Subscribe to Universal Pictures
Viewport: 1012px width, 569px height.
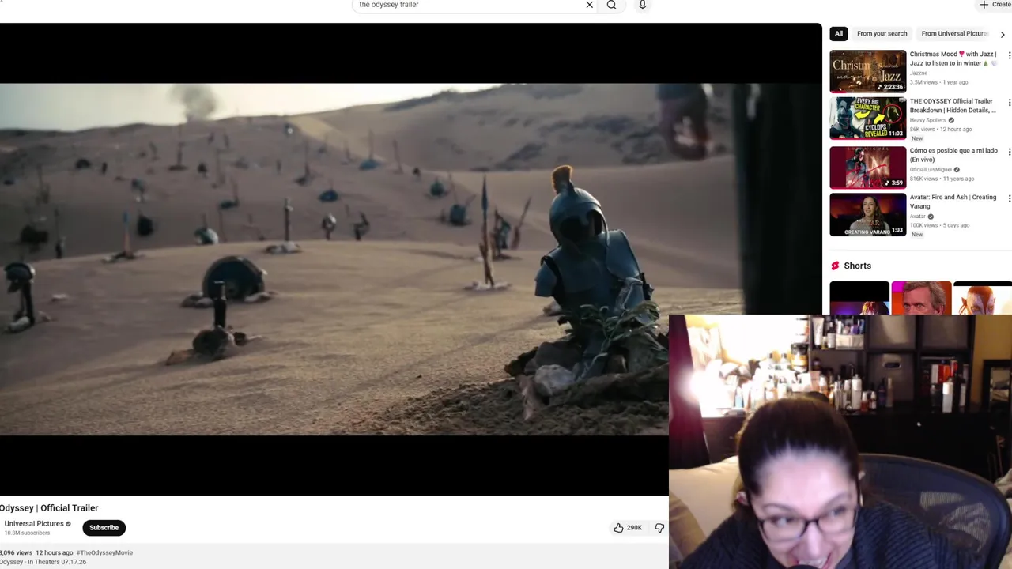point(104,527)
